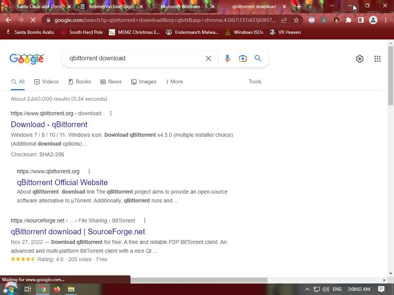Click the Checksum: SHA2-256 text

37,154
